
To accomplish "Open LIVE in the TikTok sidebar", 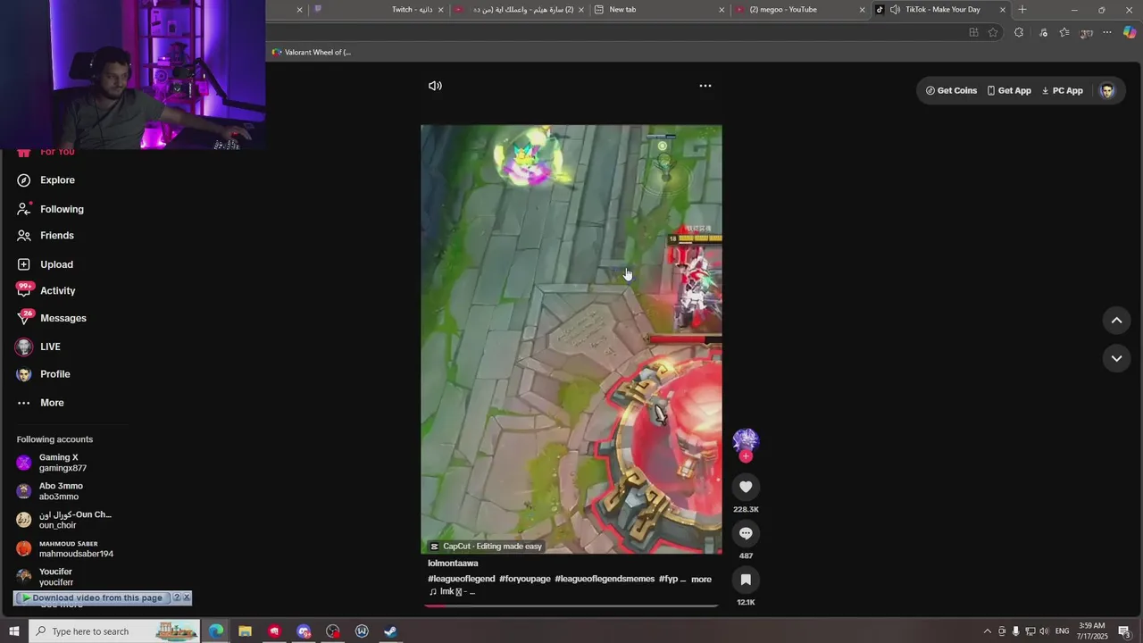I will 38,347.
